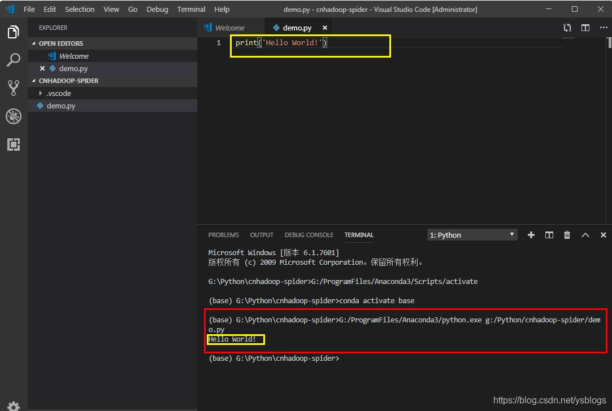Click 'Hello World!' output in terminal
The width and height of the screenshot is (612, 411).
(x=232, y=339)
